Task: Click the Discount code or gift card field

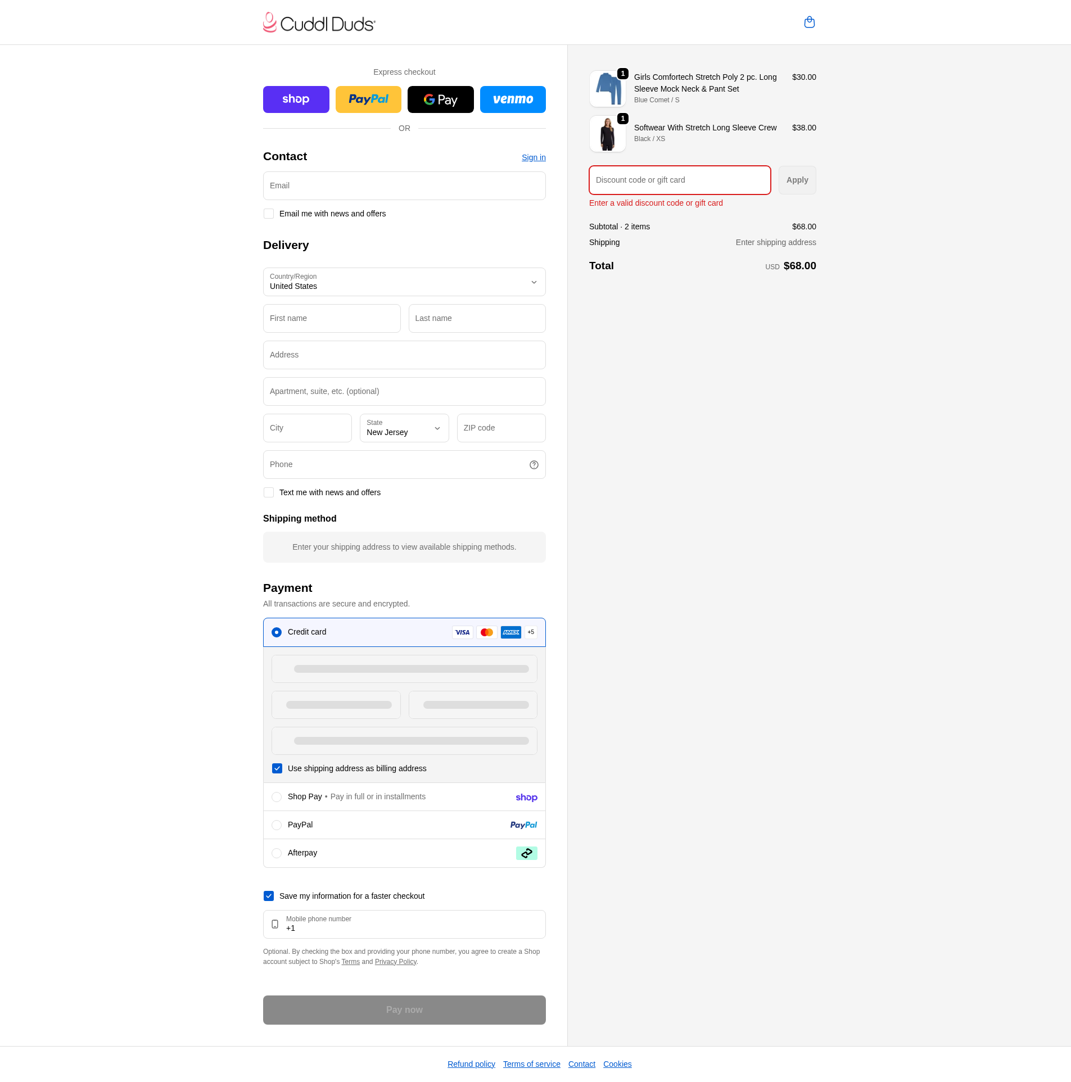Action: [679, 180]
